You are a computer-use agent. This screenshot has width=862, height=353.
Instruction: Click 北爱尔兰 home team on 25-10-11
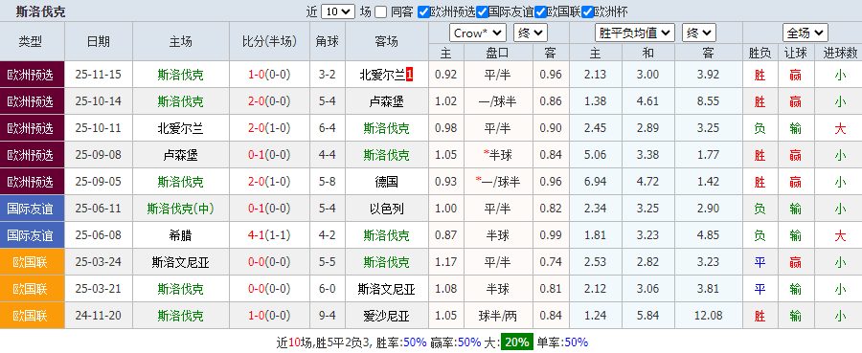(x=181, y=128)
